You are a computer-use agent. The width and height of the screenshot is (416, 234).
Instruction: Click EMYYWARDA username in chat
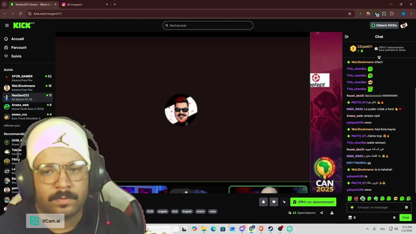click(356, 163)
